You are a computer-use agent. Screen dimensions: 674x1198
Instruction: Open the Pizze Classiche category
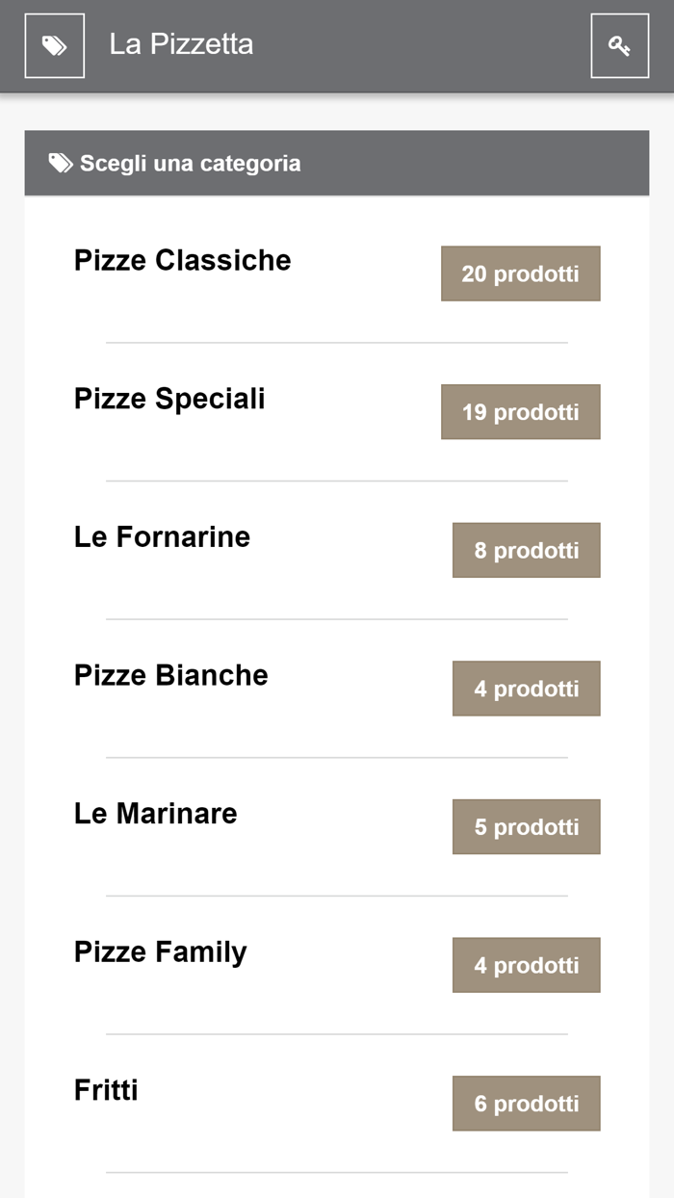coord(182,260)
